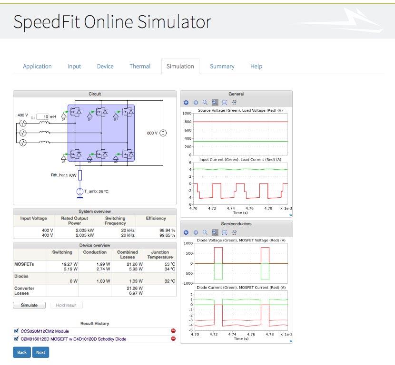395x365 pixels.
Task: Select the g2 gate signal symbol
Action: 89,115
